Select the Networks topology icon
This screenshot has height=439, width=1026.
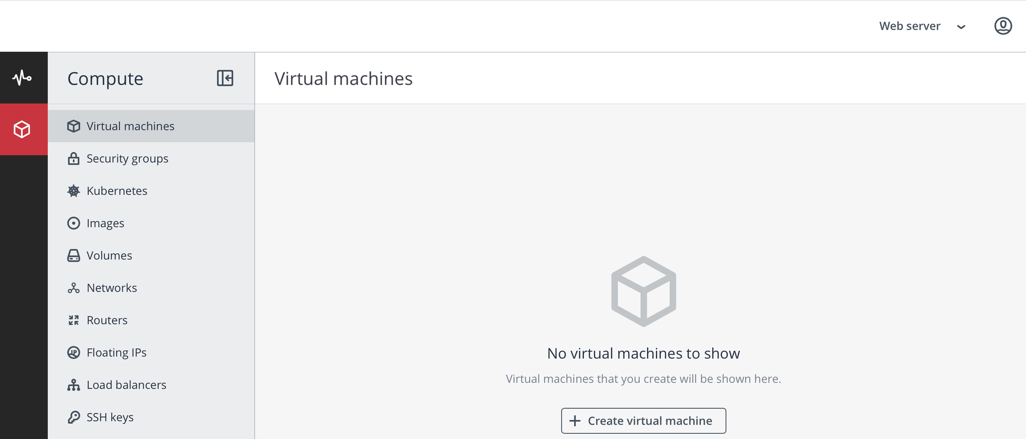(x=73, y=287)
